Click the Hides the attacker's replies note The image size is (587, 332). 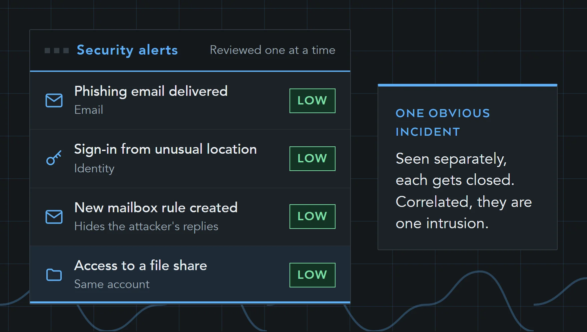point(146,226)
